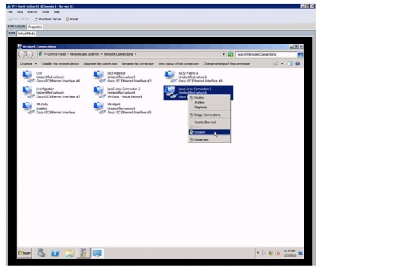406x270 pixels.
Task: Click Network Connections breadcrumb segment
Action: coord(118,54)
